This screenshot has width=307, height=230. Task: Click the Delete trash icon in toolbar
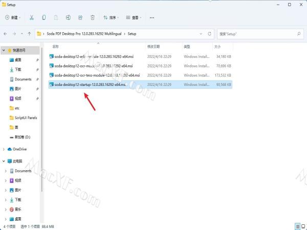[x=93, y=17]
